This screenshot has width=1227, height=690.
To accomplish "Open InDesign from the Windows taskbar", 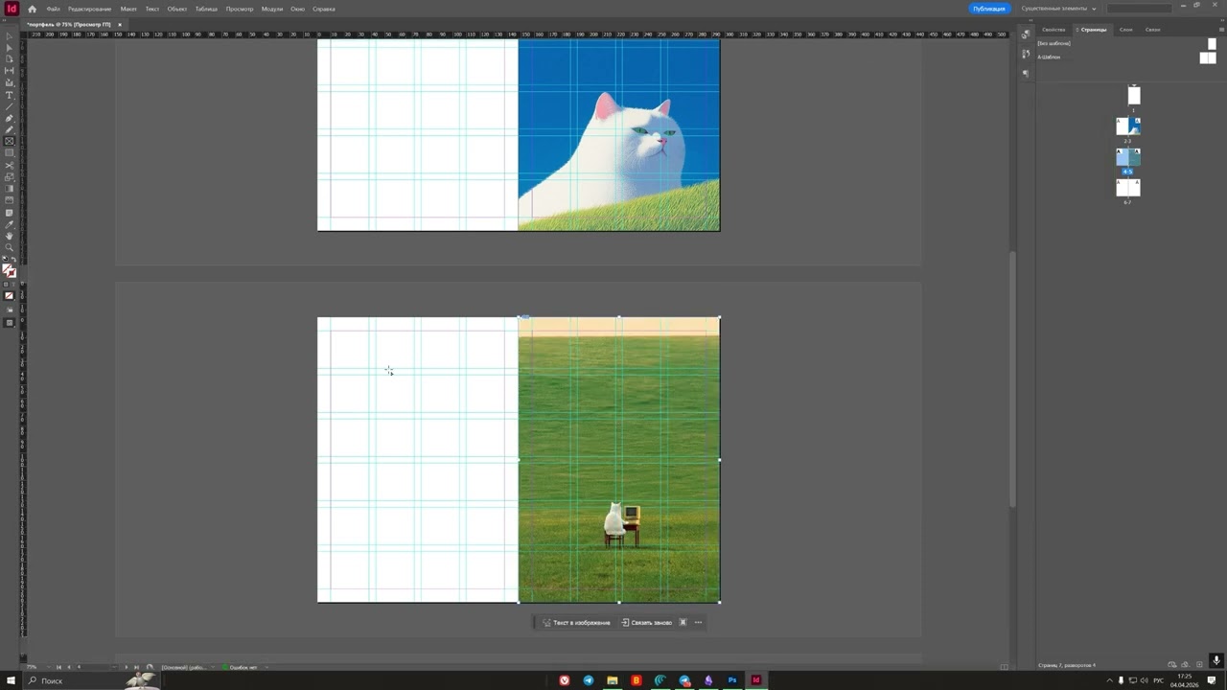I will click(756, 680).
